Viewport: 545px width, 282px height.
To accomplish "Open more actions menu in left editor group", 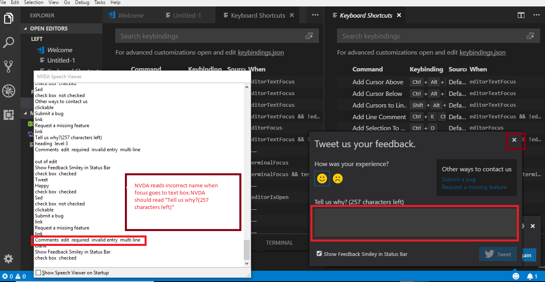I will pos(315,15).
